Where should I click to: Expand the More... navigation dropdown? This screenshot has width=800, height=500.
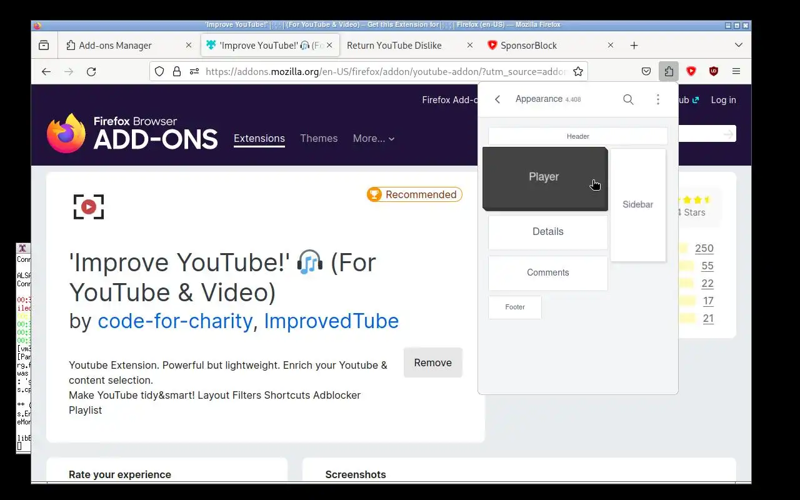click(x=374, y=139)
